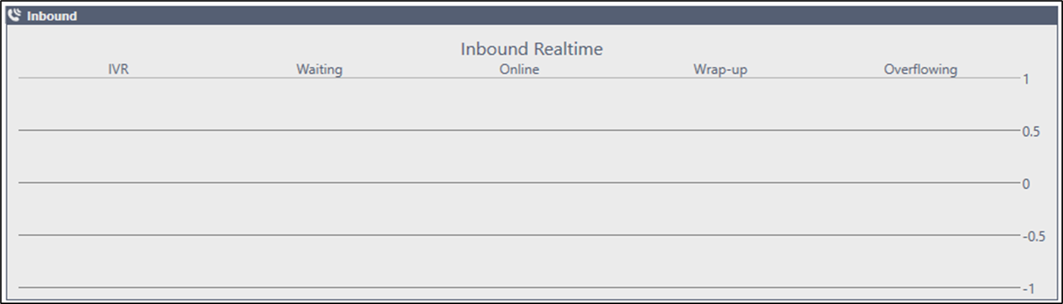Click the Inbound phone icon
This screenshot has width=1063, height=304.
pyautogui.click(x=16, y=15)
